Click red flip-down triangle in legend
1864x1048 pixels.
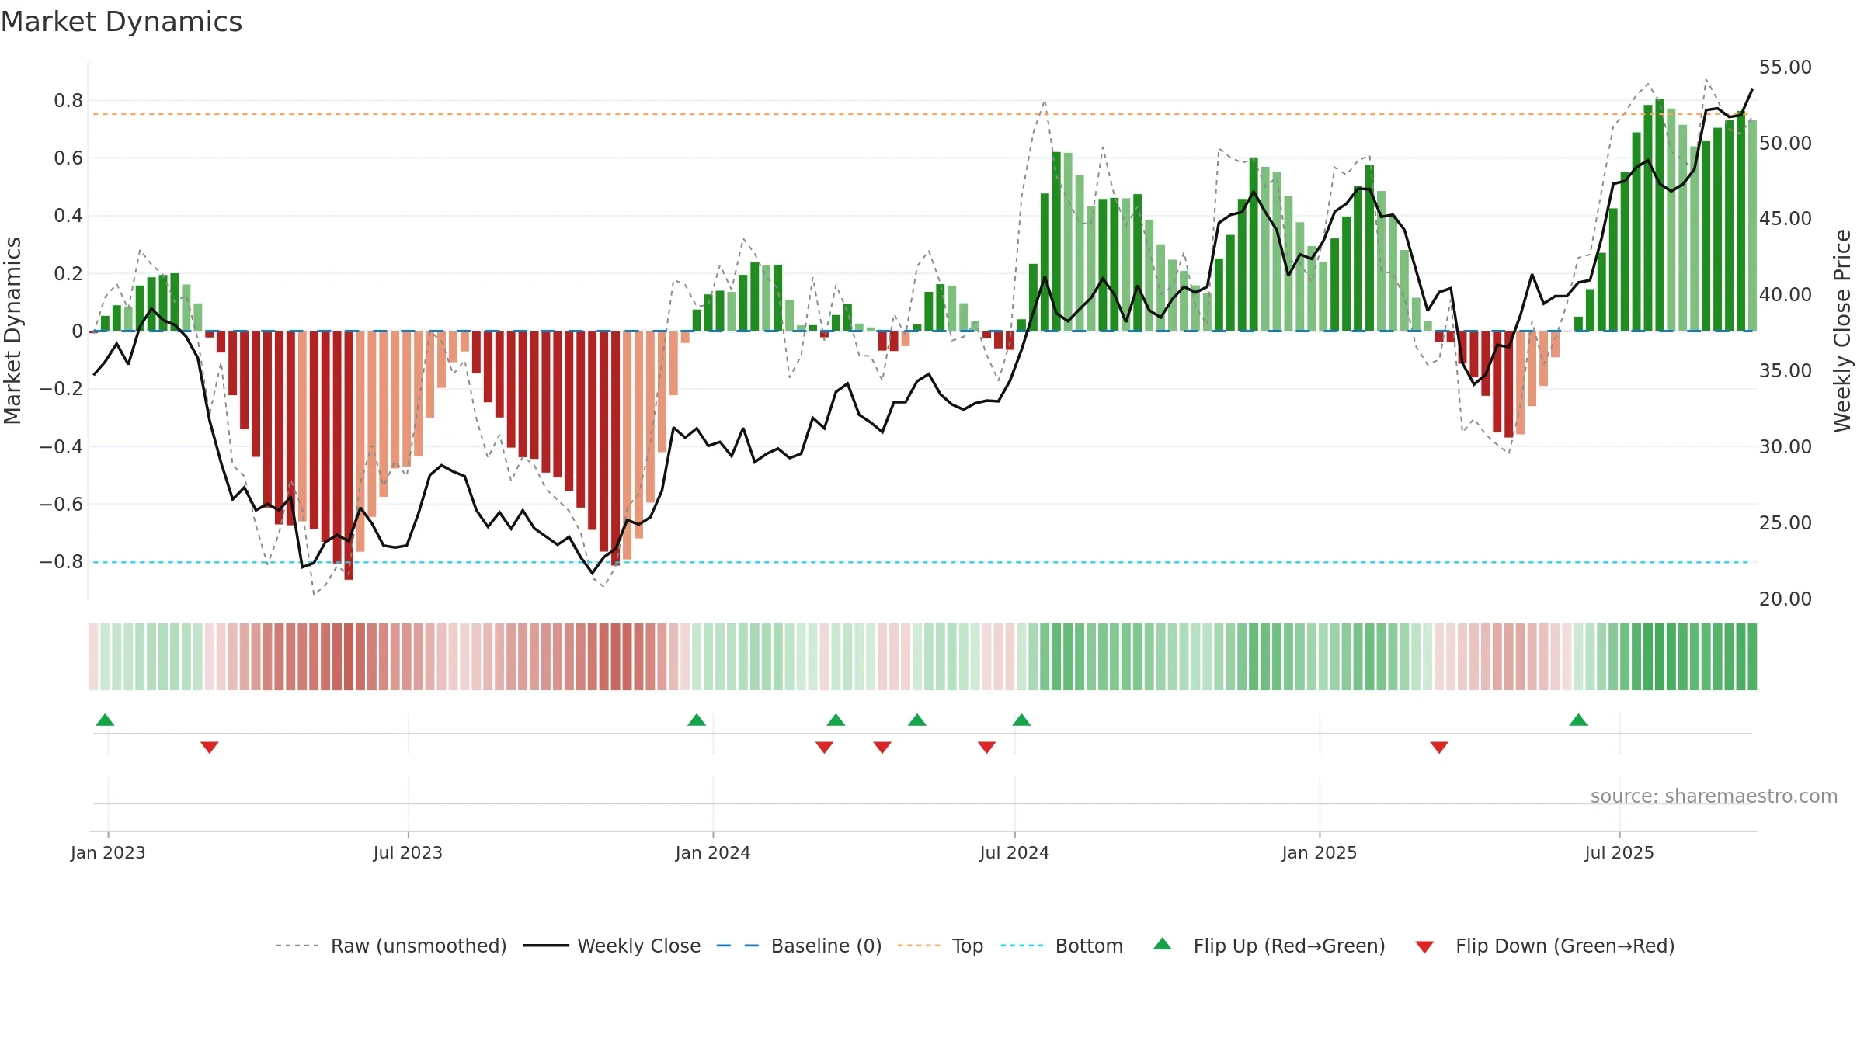[1424, 947]
